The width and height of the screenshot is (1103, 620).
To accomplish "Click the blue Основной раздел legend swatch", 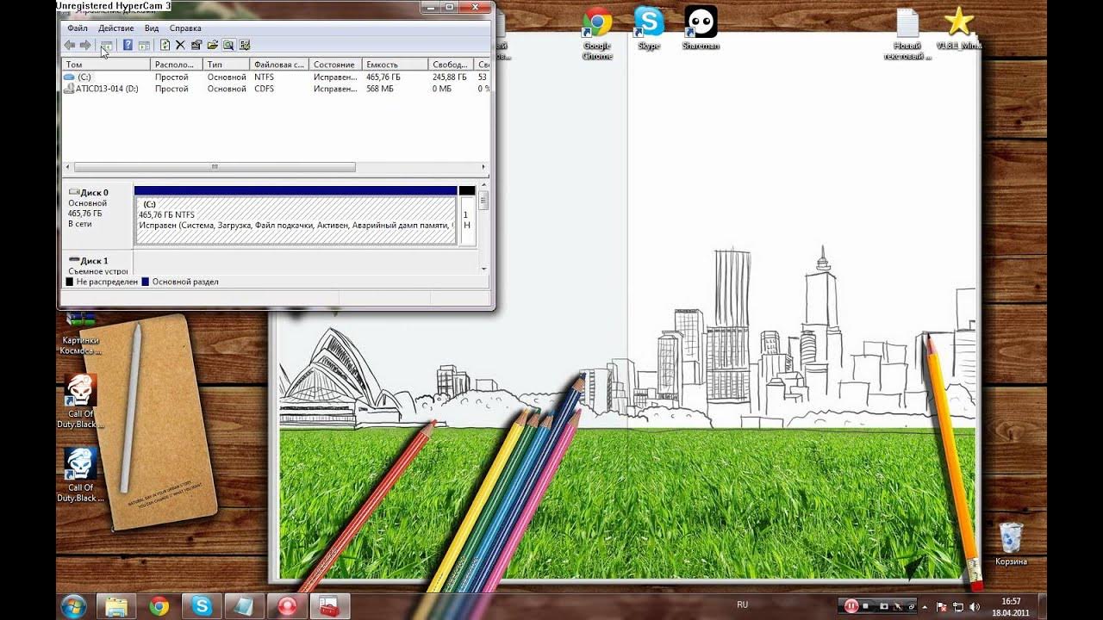I will click(x=146, y=282).
